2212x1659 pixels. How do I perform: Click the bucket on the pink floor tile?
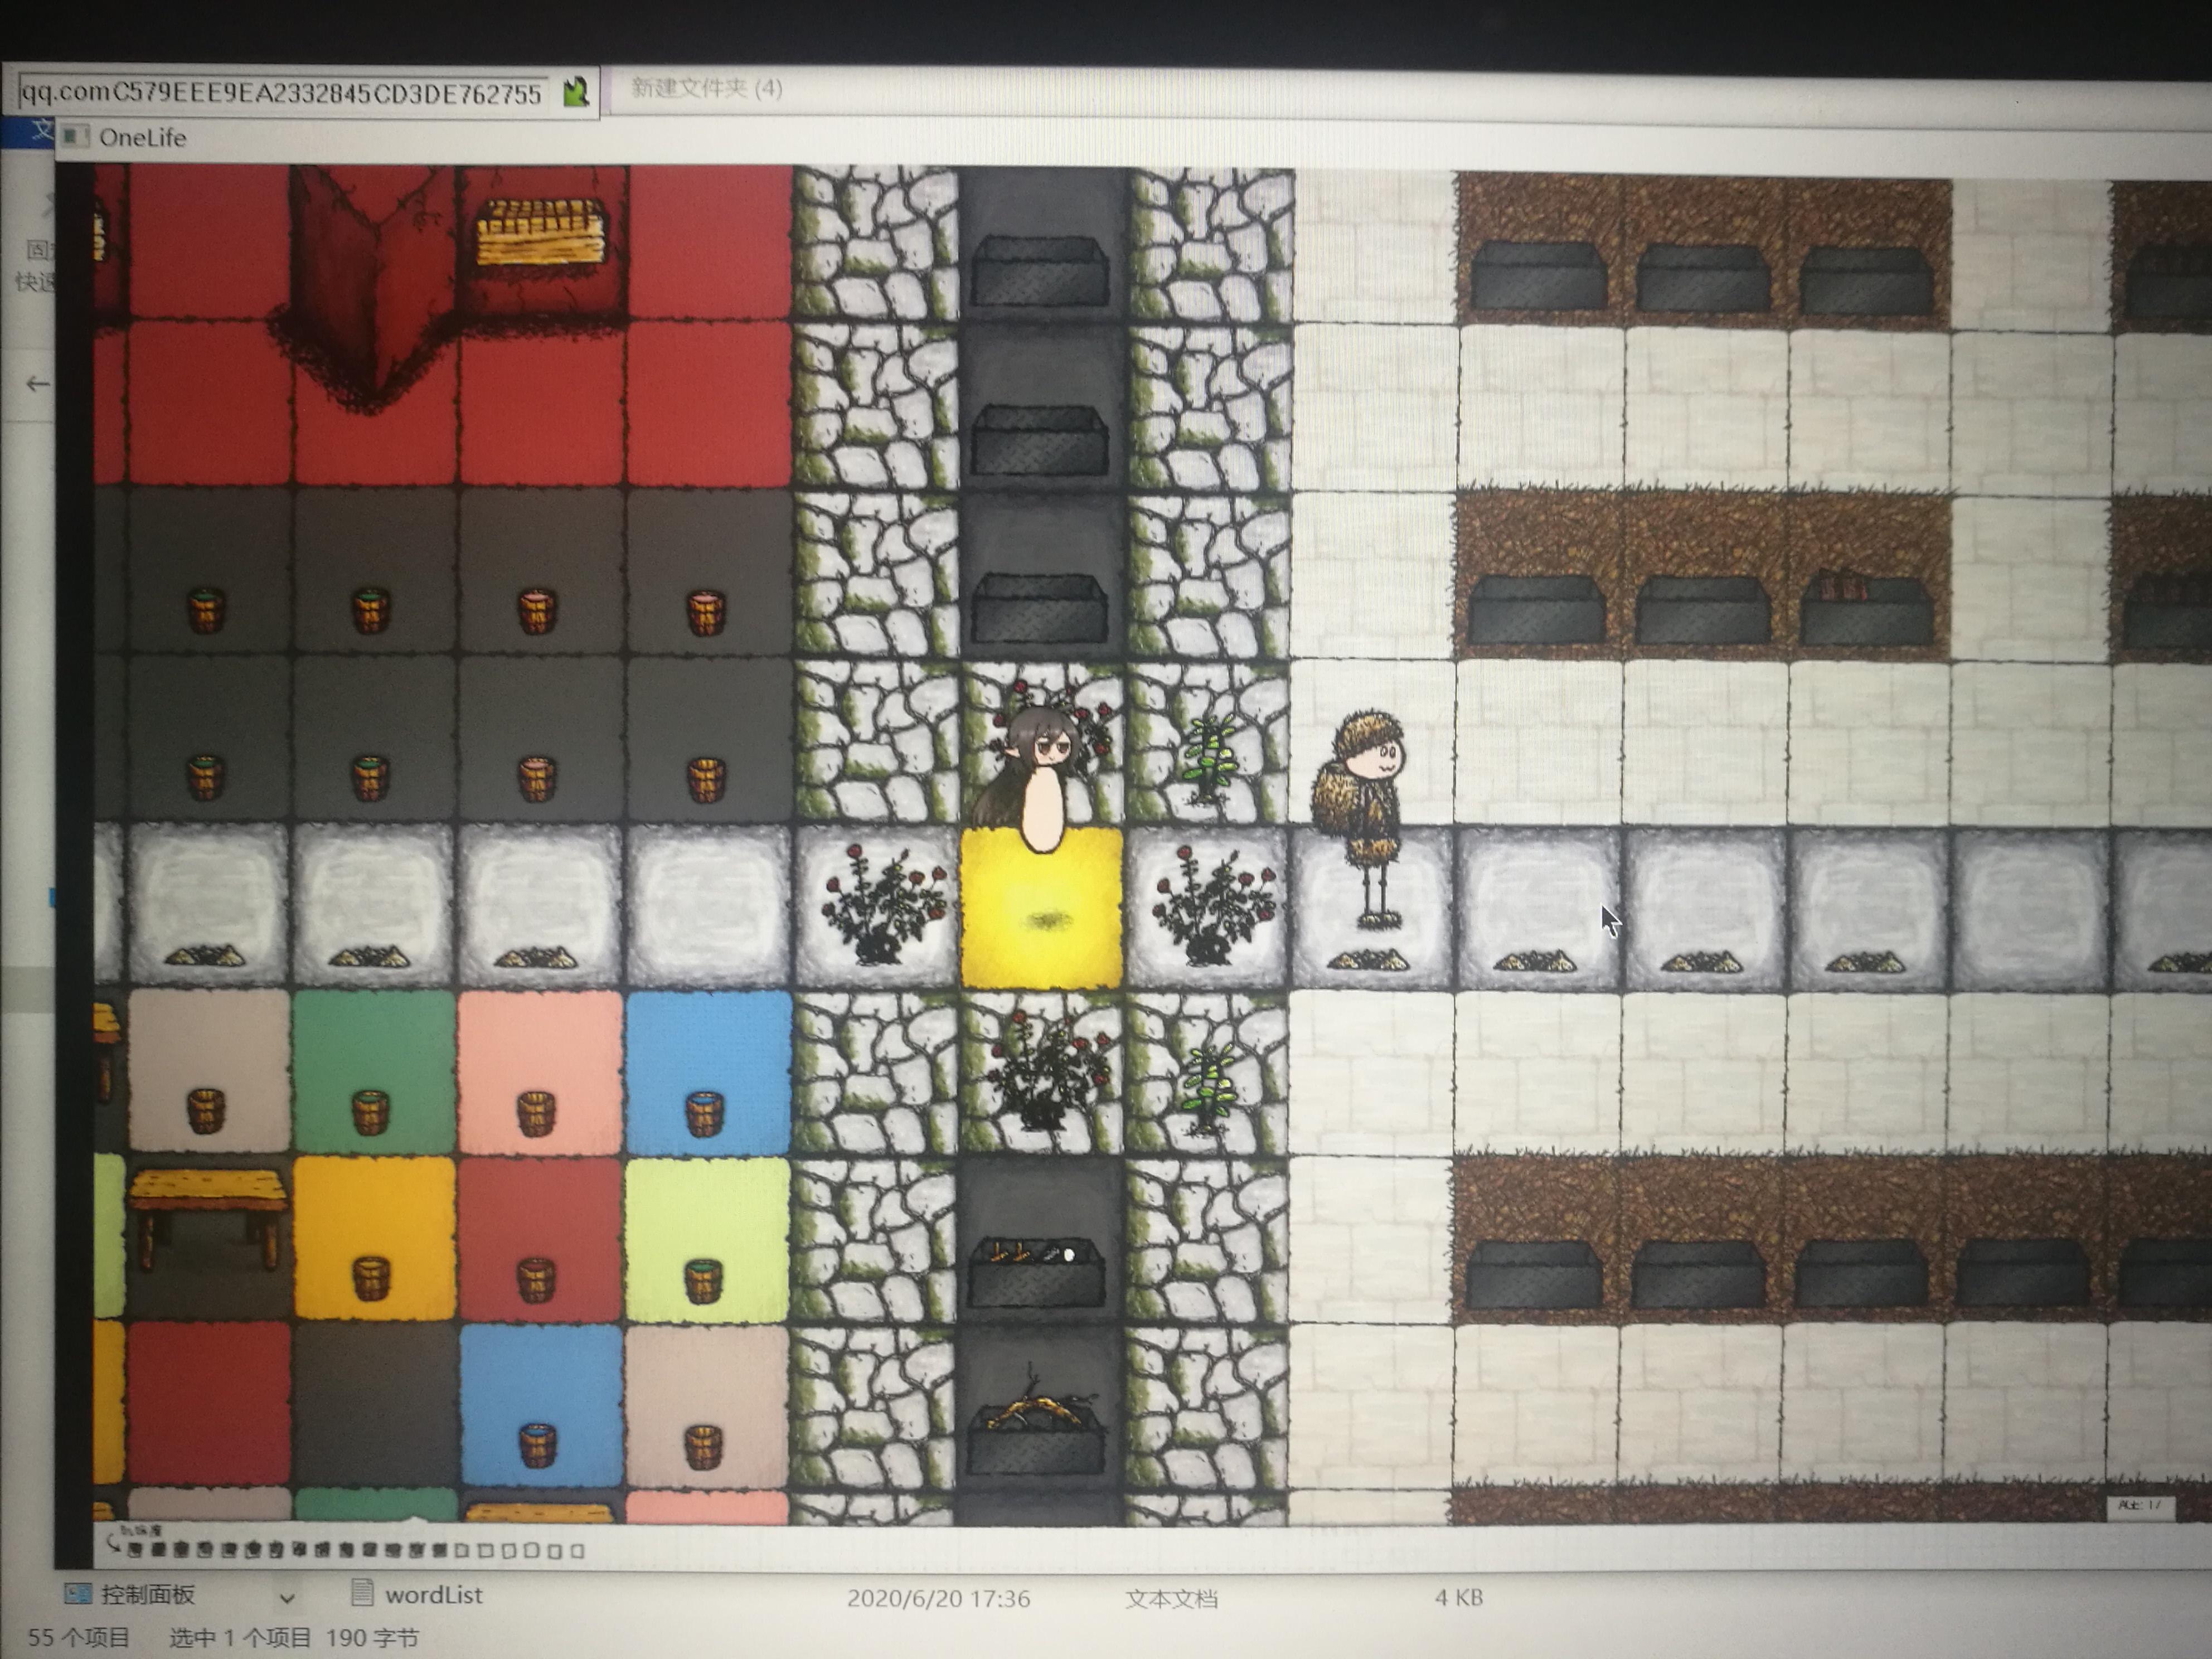click(536, 1113)
